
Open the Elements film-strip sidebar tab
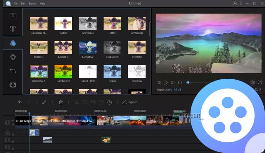13,85
